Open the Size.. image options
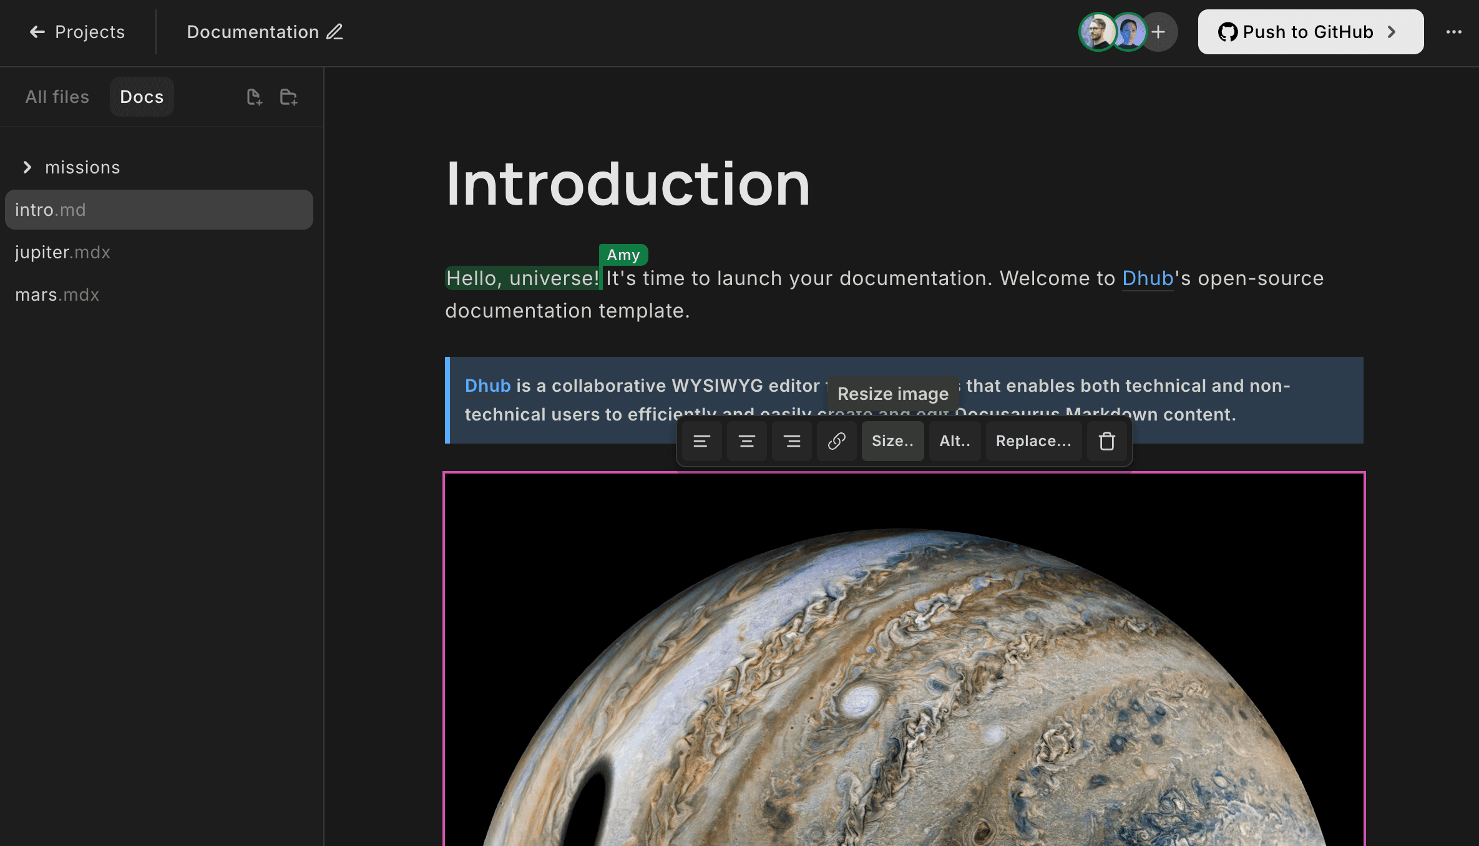This screenshot has width=1479, height=846. pos(892,441)
